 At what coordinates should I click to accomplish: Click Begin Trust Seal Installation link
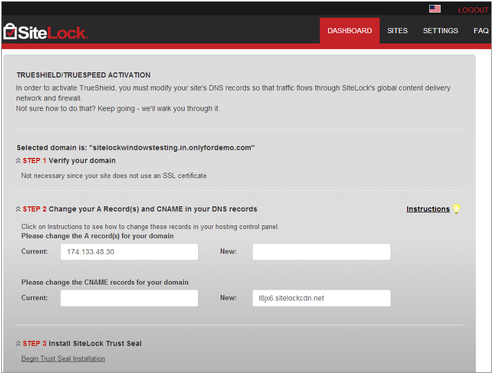(63, 359)
